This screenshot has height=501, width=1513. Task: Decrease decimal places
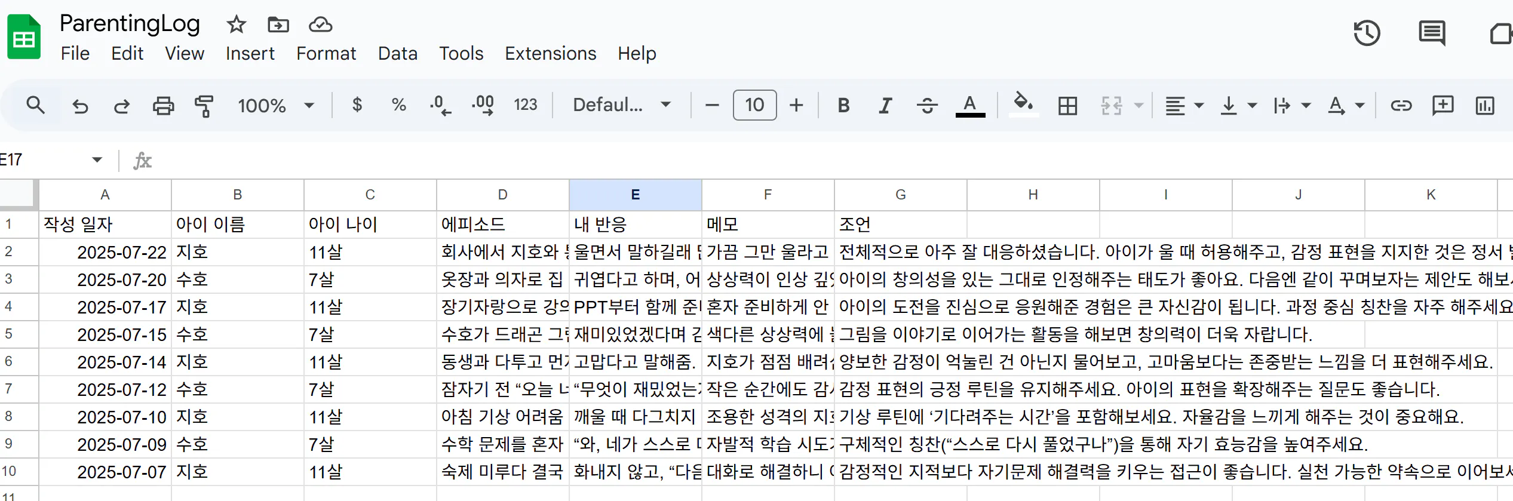pos(440,105)
